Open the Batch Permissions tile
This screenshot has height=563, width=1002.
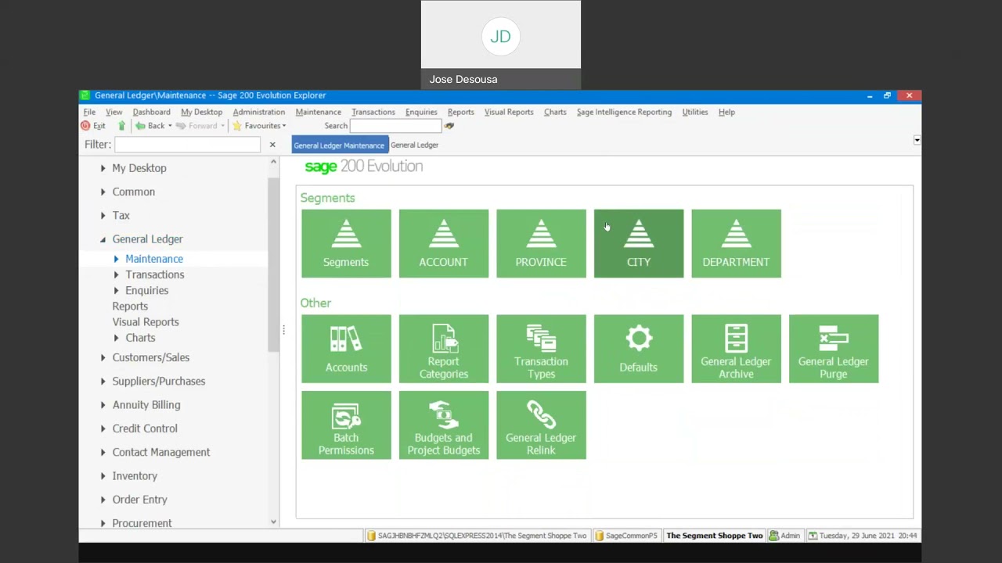tap(346, 425)
